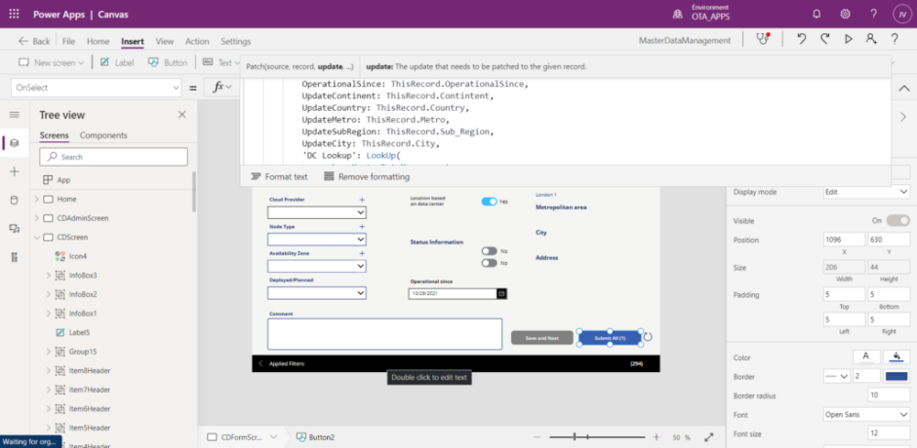Open the Action menu tab
Viewport: 917px width, 448px height.
point(197,42)
